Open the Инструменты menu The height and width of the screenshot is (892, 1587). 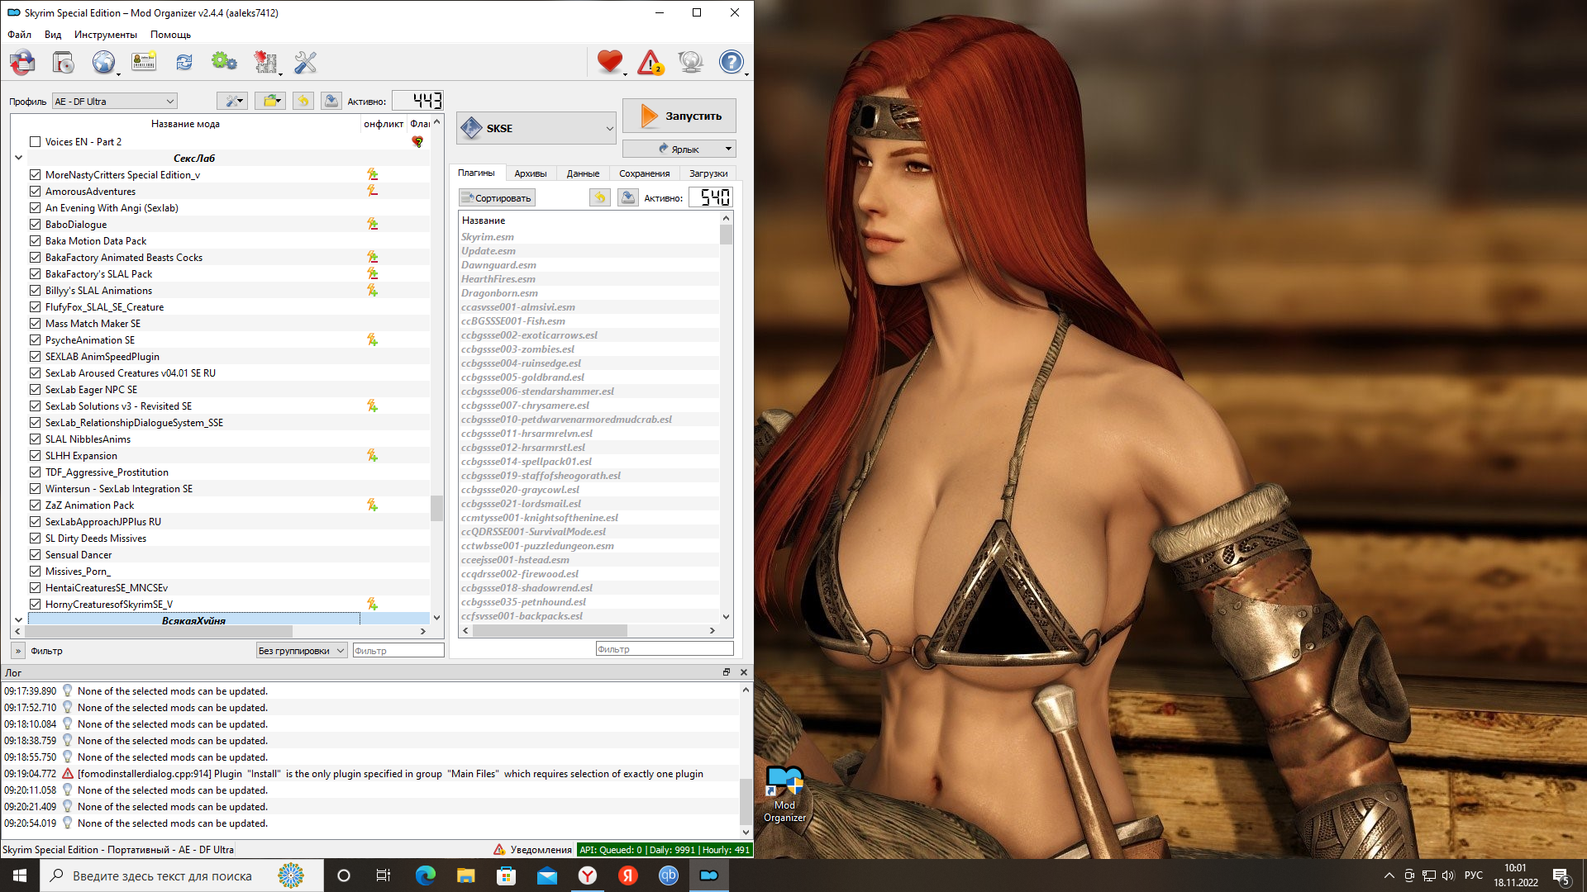105,35
